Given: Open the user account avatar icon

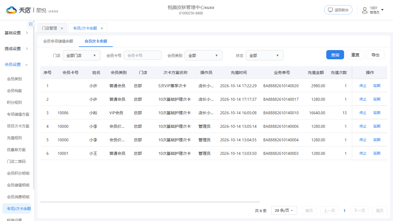Looking at the screenshot, I should click(x=365, y=10).
